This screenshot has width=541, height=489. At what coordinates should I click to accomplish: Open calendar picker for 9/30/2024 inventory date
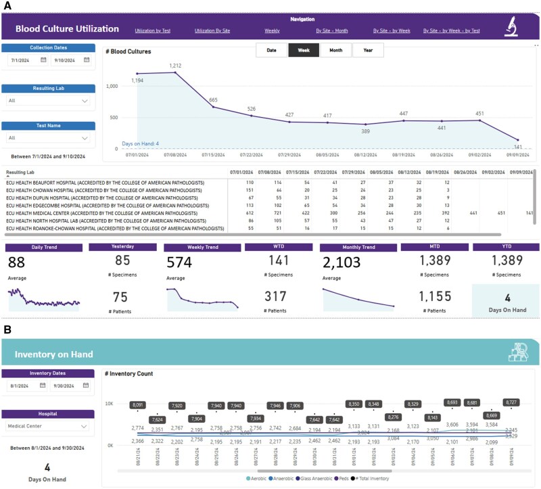pos(86,385)
